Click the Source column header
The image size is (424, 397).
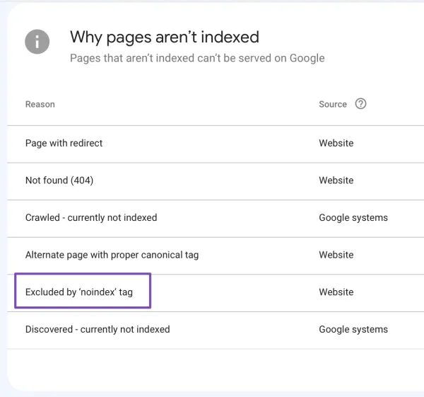click(x=332, y=104)
